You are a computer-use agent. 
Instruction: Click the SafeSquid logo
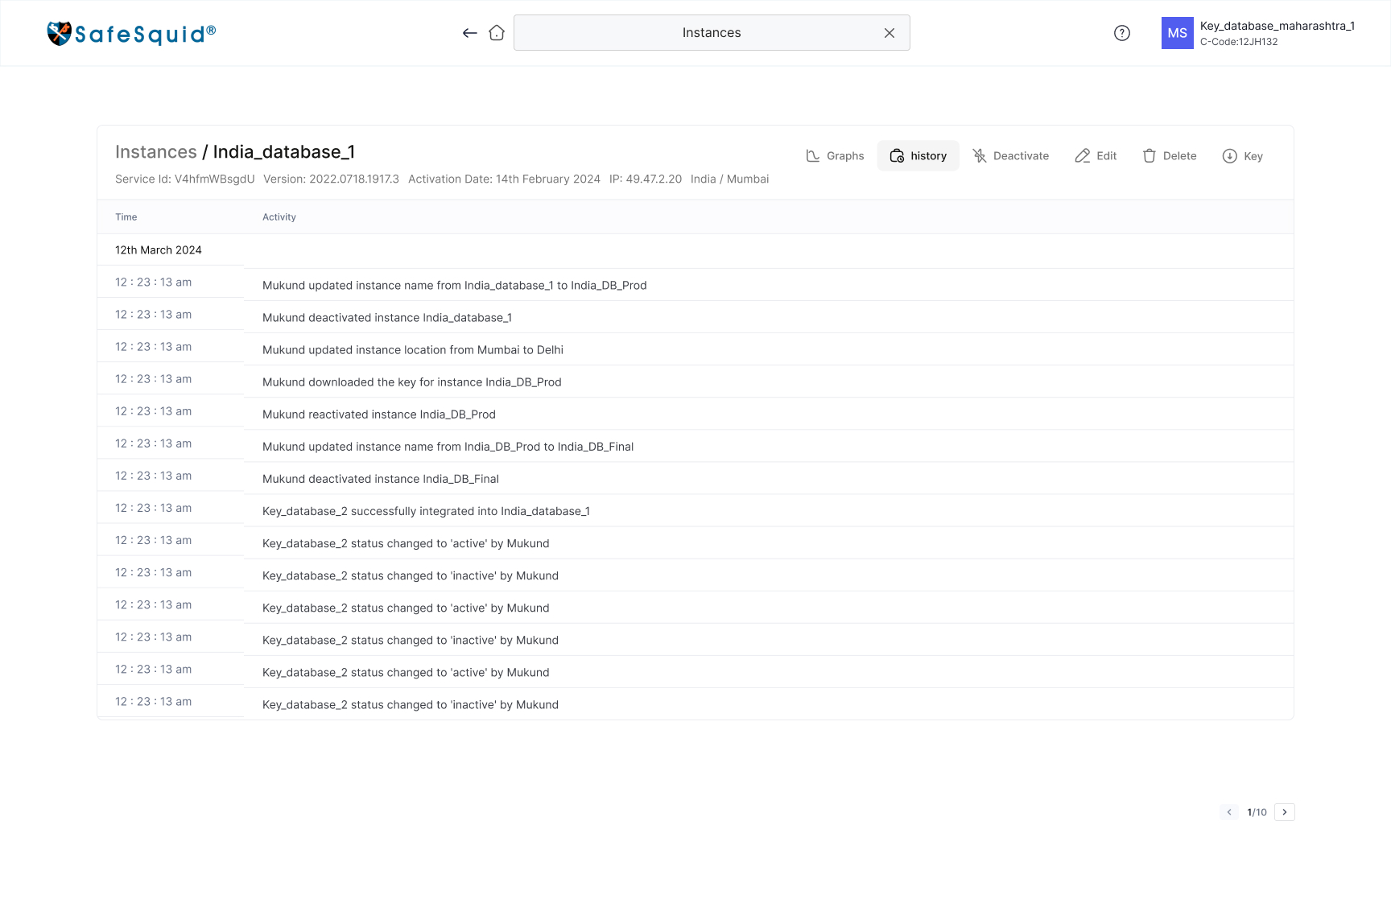coord(131,33)
